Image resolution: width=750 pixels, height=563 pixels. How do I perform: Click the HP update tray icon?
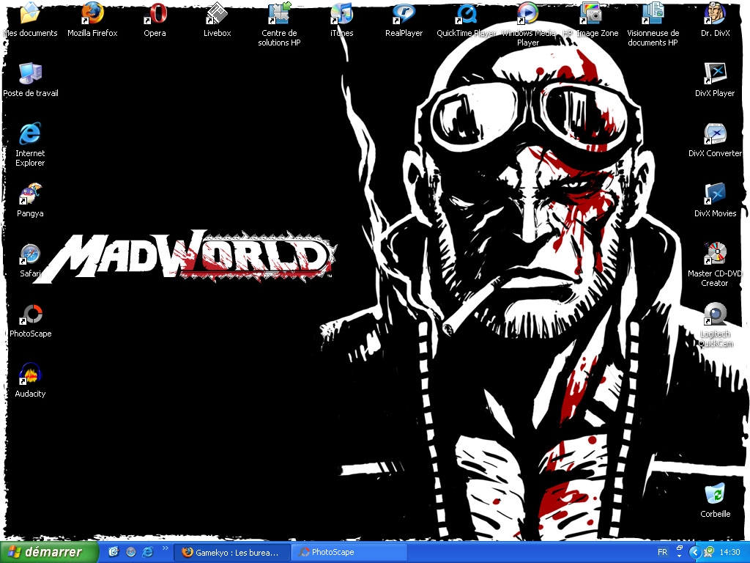[x=709, y=553]
